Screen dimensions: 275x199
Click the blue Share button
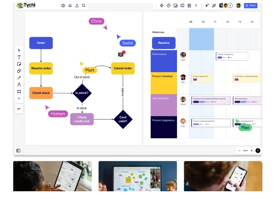pyautogui.click(x=251, y=6)
